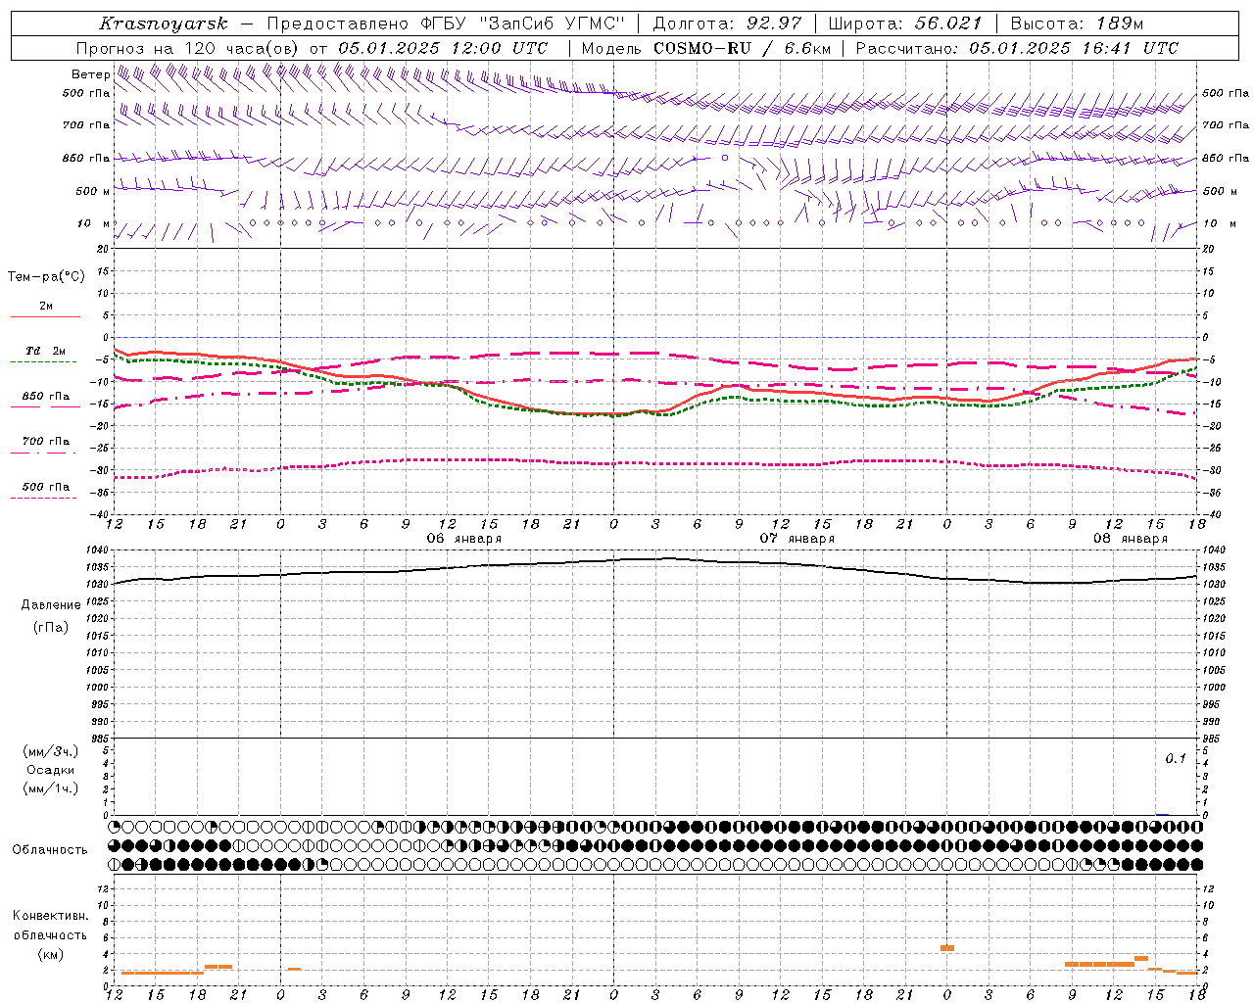Click the '07 января' date label
This screenshot has width=1254, height=1003.
tap(797, 539)
